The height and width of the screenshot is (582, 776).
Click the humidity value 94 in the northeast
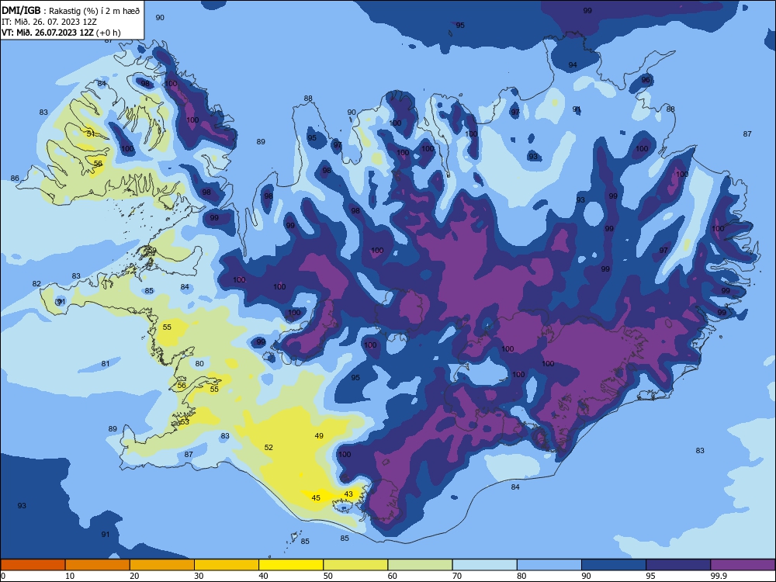click(573, 65)
